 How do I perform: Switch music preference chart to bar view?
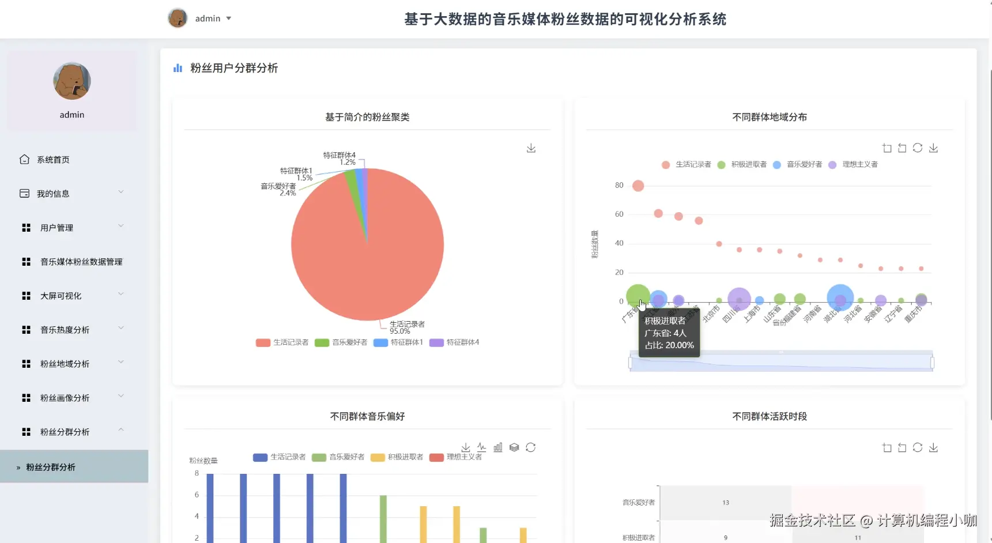click(x=498, y=447)
